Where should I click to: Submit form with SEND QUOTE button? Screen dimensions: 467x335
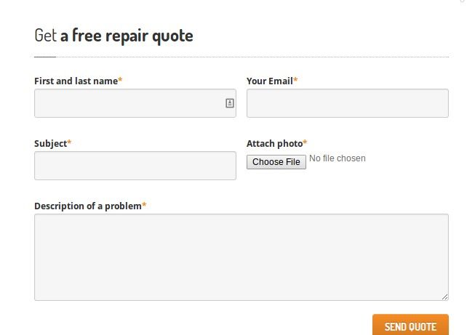(410, 325)
